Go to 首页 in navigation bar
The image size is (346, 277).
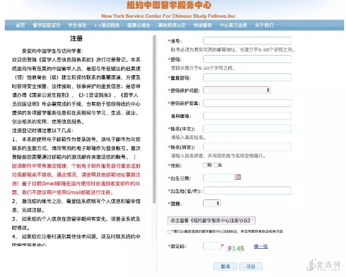coord(21,26)
